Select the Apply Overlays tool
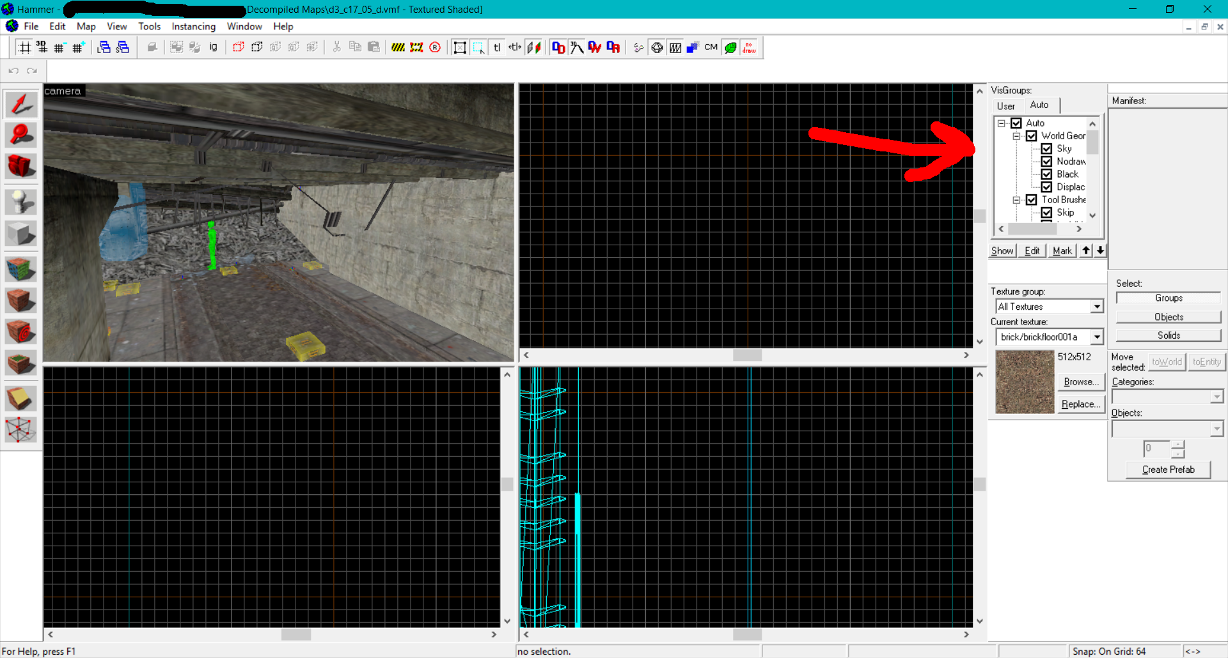This screenshot has height=658, width=1228. (21, 363)
